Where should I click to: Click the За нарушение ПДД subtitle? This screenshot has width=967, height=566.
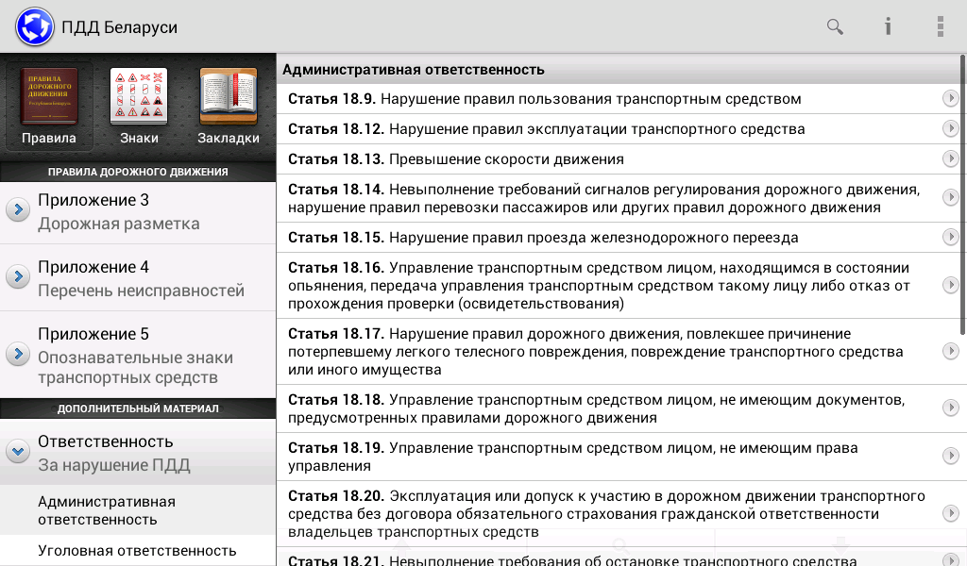click(x=114, y=465)
